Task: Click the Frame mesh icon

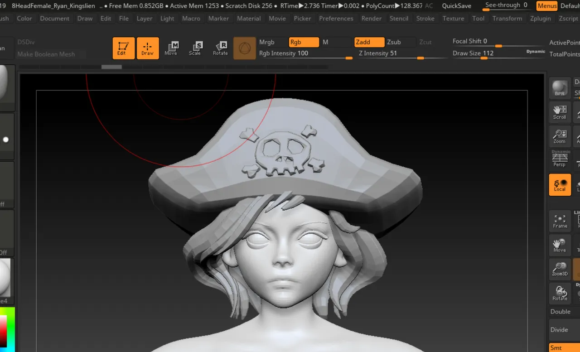Action: pyautogui.click(x=560, y=221)
